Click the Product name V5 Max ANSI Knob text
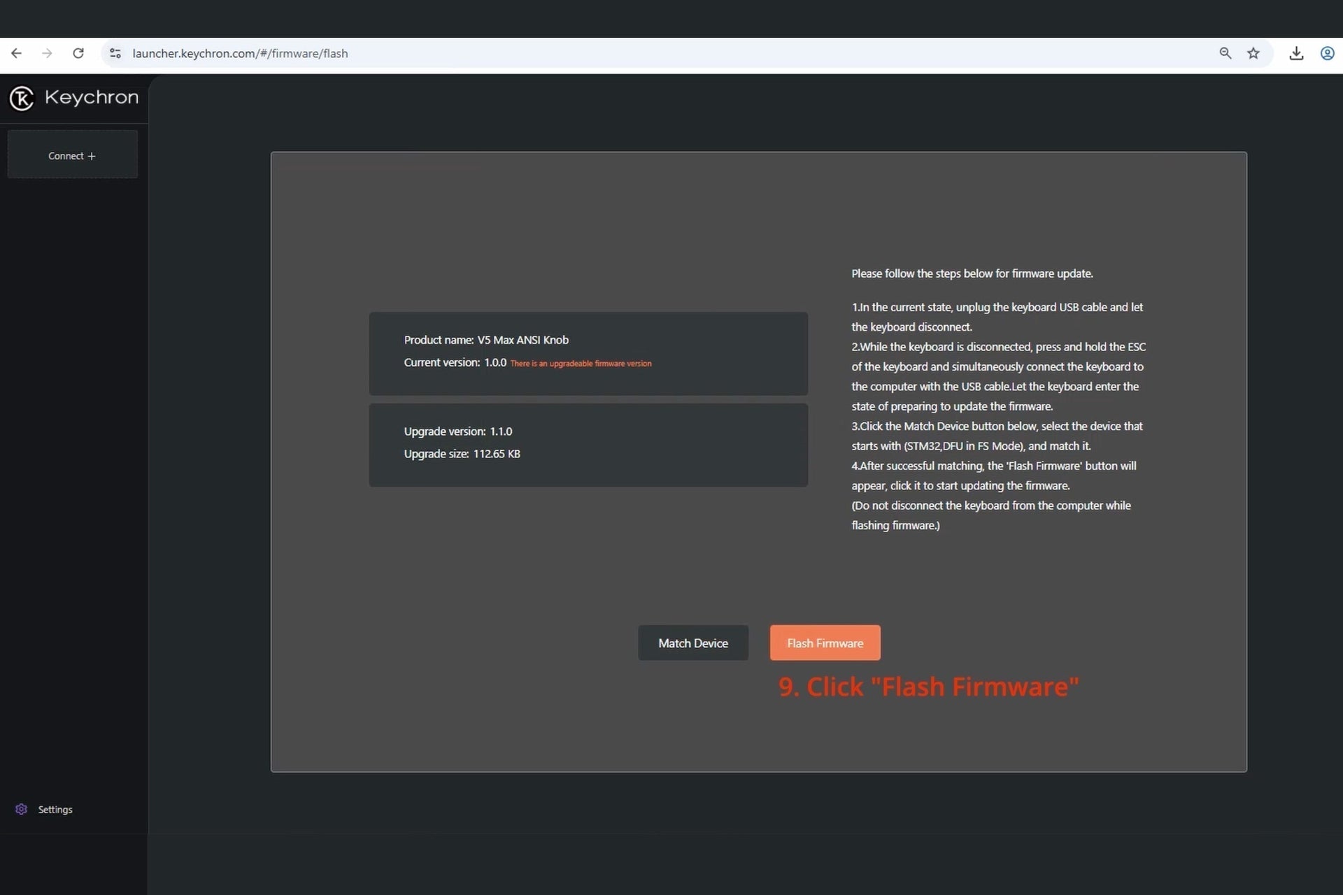Image resolution: width=1343 pixels, height=895 pixels. (486, 340)
